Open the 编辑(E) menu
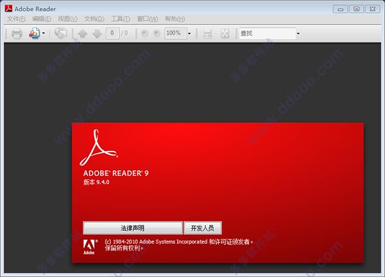 coord(42,19)
